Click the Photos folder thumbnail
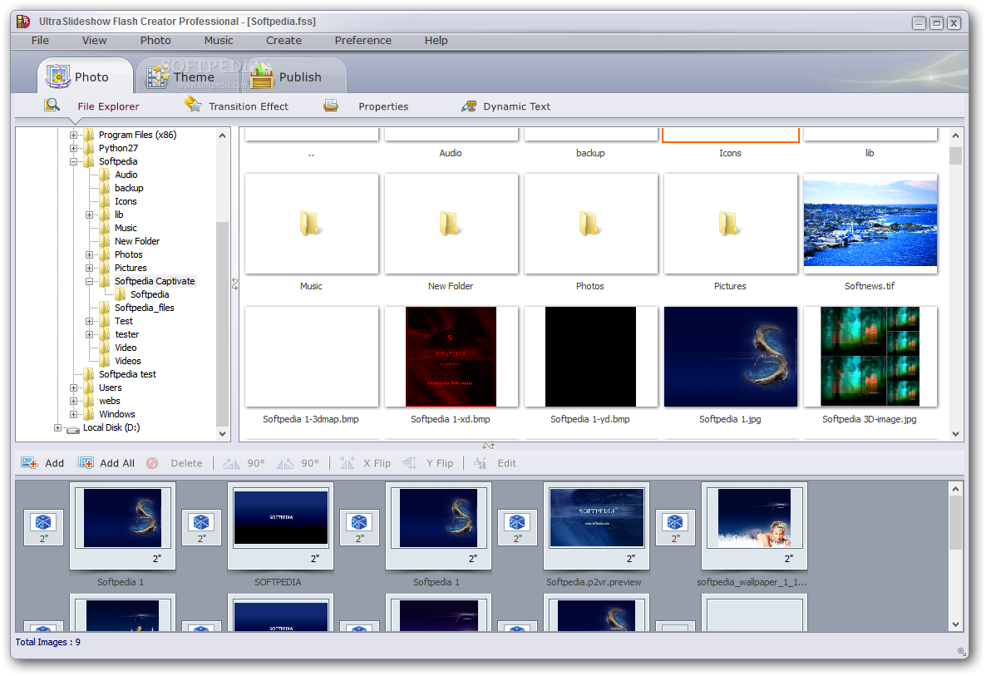This screenshot has width=986, height=676. 590,223
